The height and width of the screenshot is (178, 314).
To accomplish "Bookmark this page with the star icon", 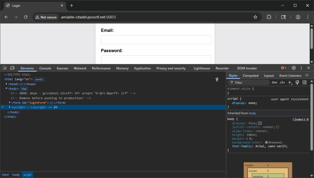I will 255,17.
